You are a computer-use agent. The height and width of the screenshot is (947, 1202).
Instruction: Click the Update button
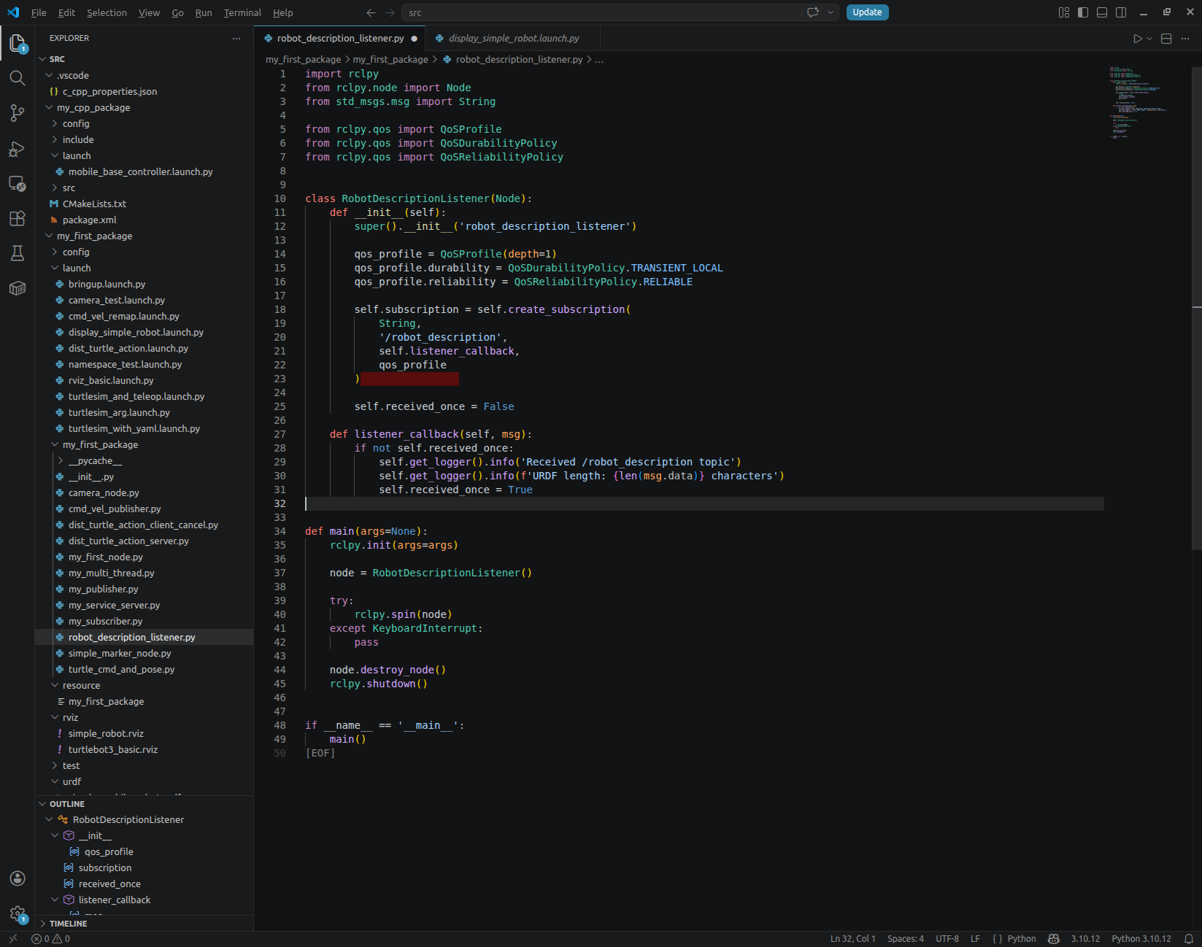click(x=867, y=12)
